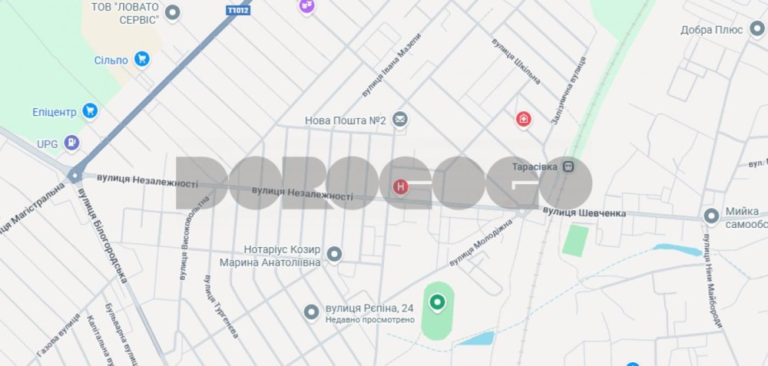This screenshot has height=366, width=768.
Task: Click the red home pin near вулиця Шкільна
Action: point(524,119)
